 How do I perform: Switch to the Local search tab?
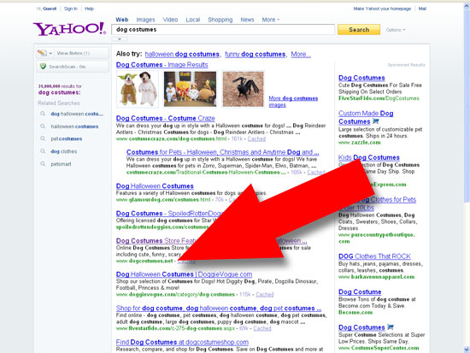(193, 20)
